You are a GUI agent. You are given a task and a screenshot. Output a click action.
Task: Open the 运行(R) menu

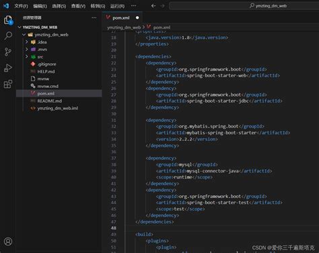coord(117,6)
